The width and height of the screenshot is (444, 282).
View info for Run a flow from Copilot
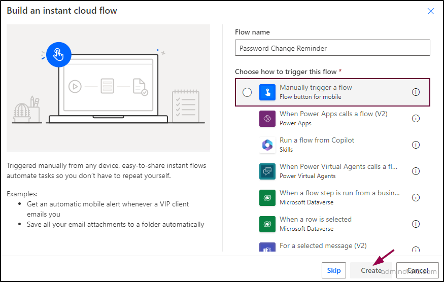416,145
